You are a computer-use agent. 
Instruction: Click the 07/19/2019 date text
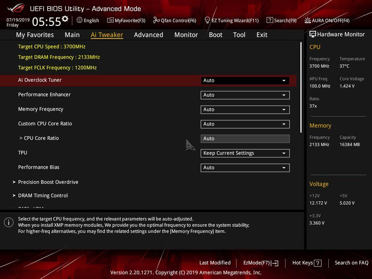(18, 20)
